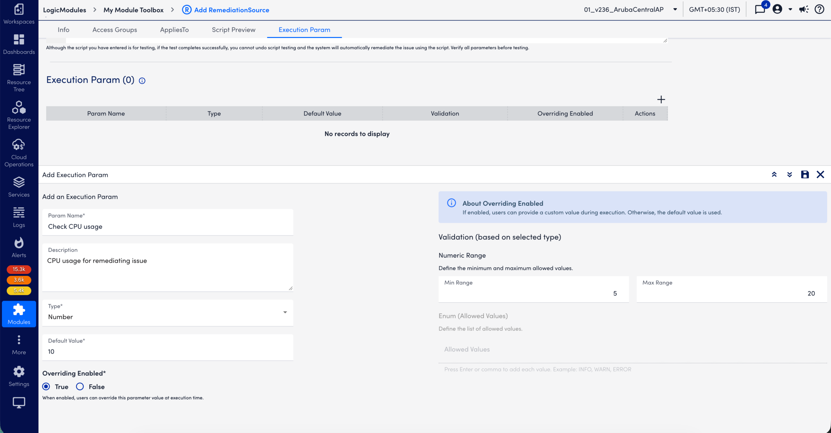Open the Resource Tree
831x433 pixels.
19,78
